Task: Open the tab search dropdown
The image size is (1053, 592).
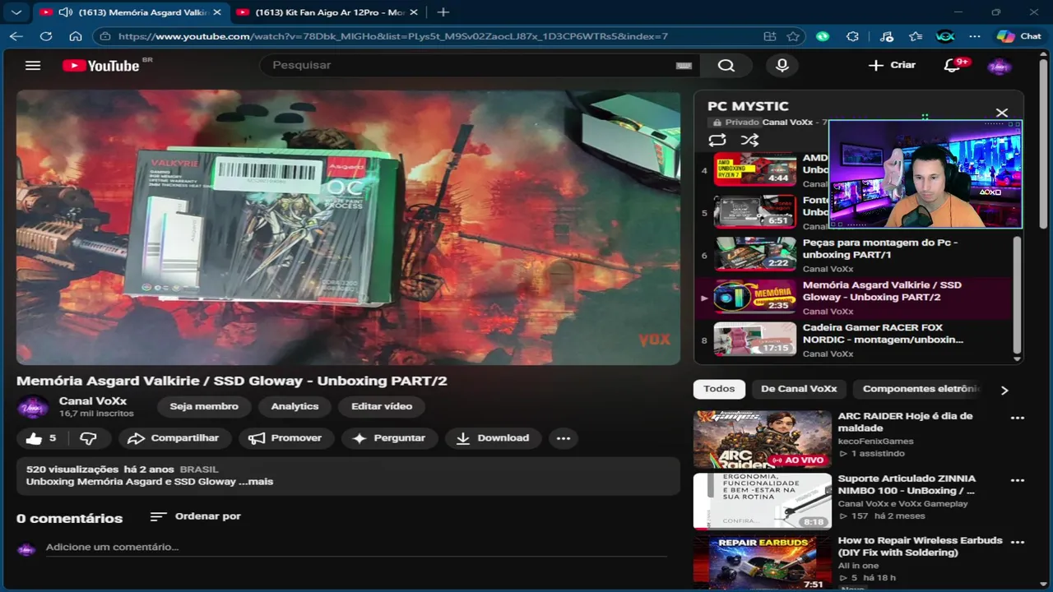Action: (16, 12)
